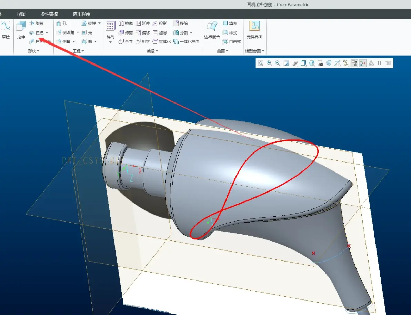Toggle the spin center display button
Image resolution: width=411 pixels, height=315 pixels.
[x=363, y=63]
